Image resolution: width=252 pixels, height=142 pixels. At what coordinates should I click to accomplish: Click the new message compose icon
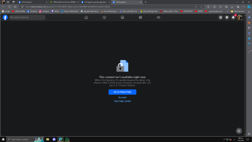239,130
